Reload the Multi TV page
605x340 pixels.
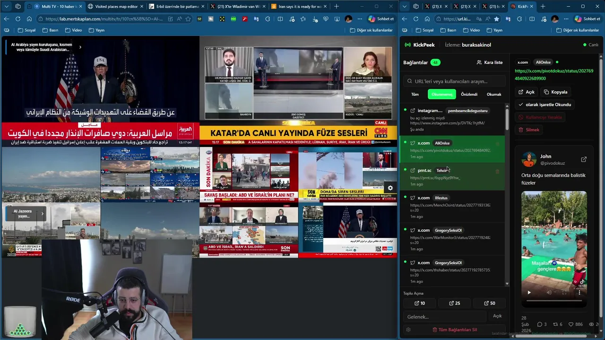[x=18, y=19]
